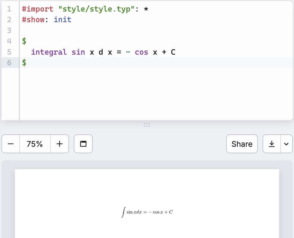Grab the editor-preview divider handle dots
294x238 pixels.
click(147, 125)
